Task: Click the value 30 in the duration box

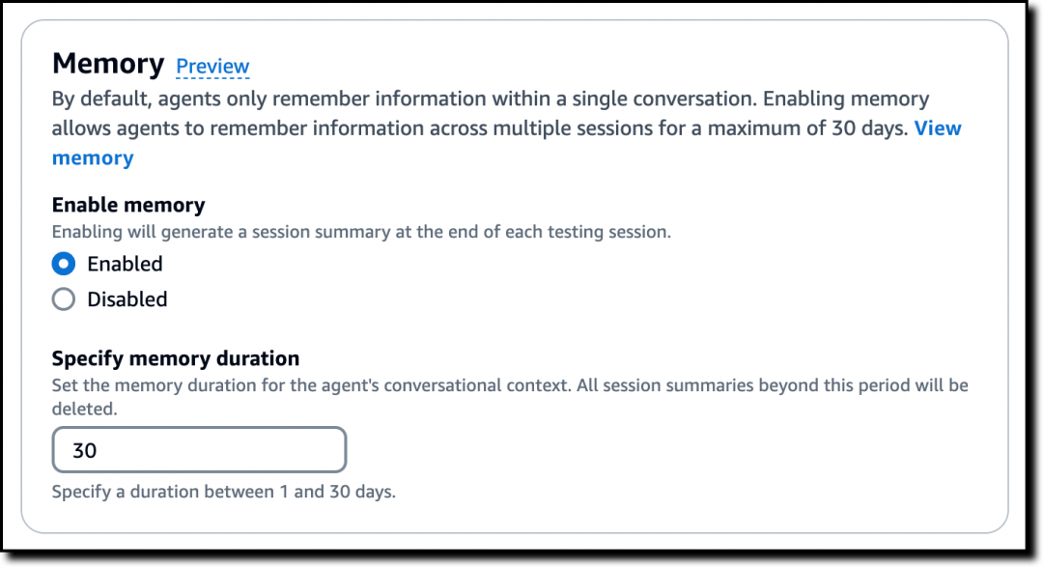Action: [x=85, y=450]
